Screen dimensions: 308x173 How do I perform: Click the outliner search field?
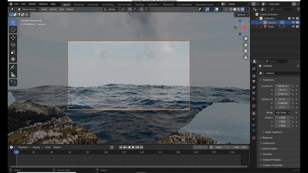point(282,9)
